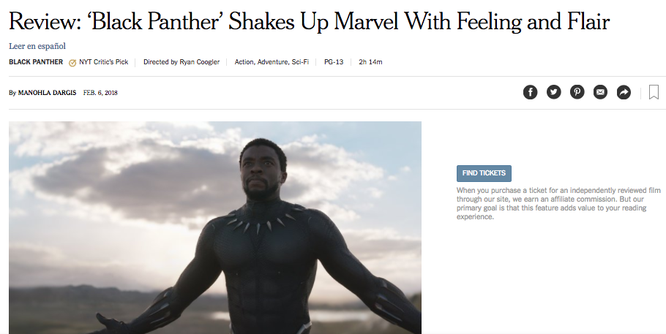Open author Manohla Dargis byline
The width and height of the screenshot is (666, 334).
[x=47, y=93]
